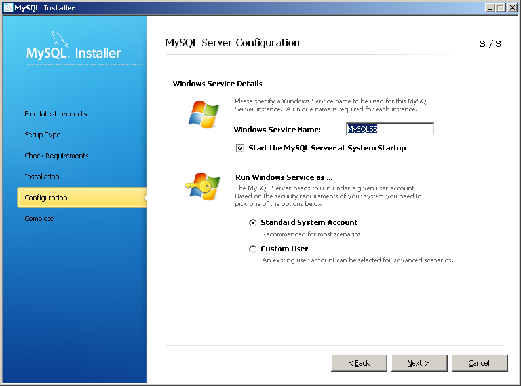Viewport: 521px width, 386px height.
Task: Click the Windows flag icon beside service details
Action: click(203, 114)
